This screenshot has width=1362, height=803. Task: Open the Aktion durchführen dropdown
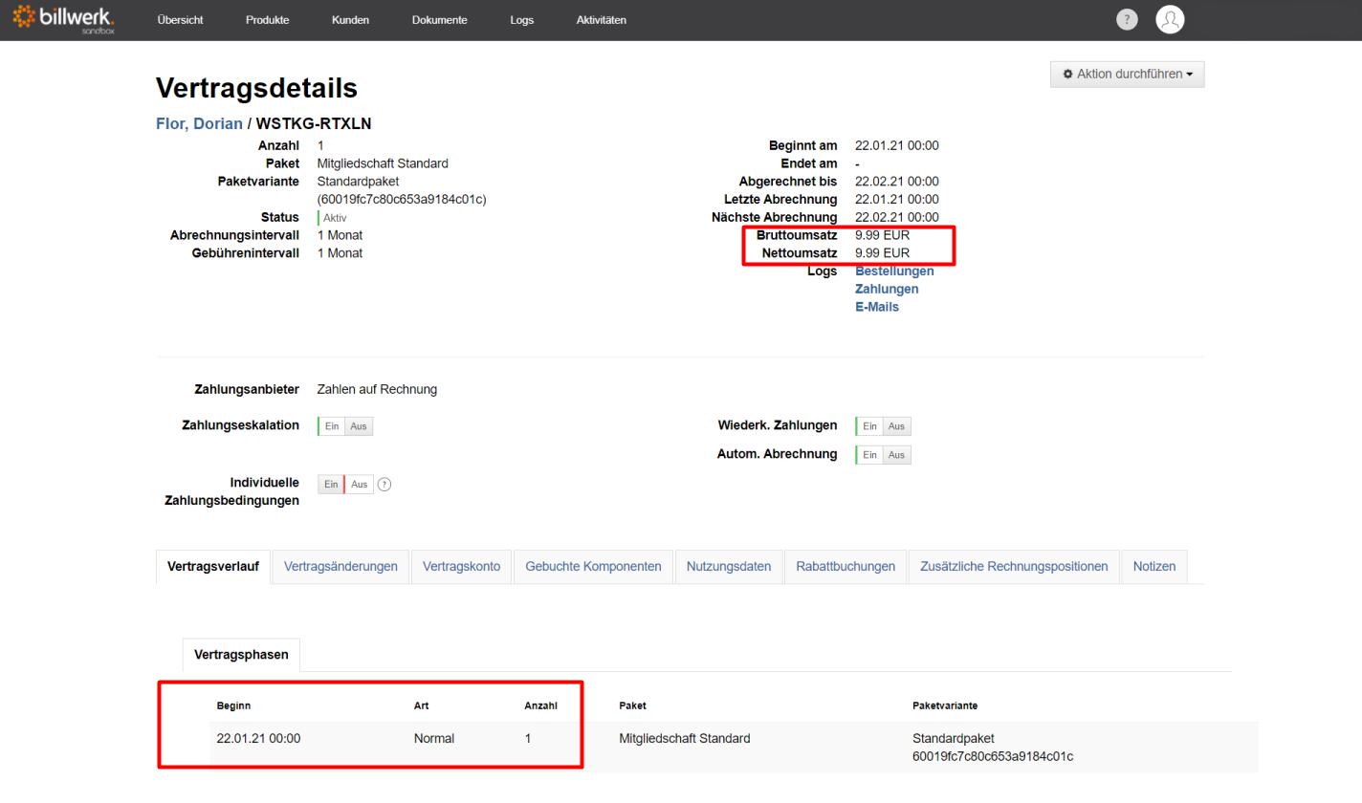pos(1127,74)
